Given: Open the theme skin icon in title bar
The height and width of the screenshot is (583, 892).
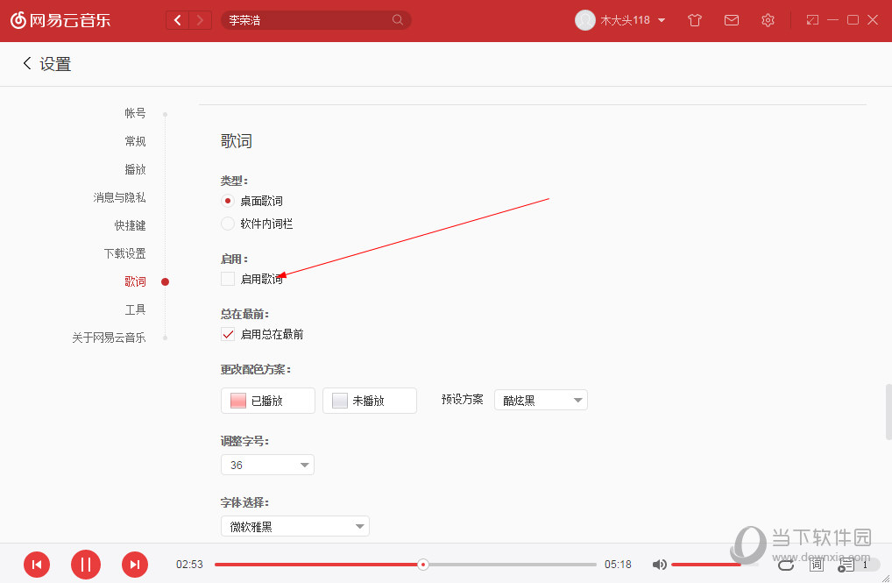Looking at the screenshot, I should (694, 19).
